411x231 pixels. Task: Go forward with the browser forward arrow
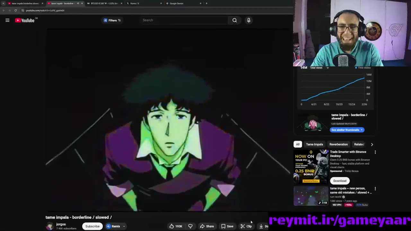tap(9, 10)
